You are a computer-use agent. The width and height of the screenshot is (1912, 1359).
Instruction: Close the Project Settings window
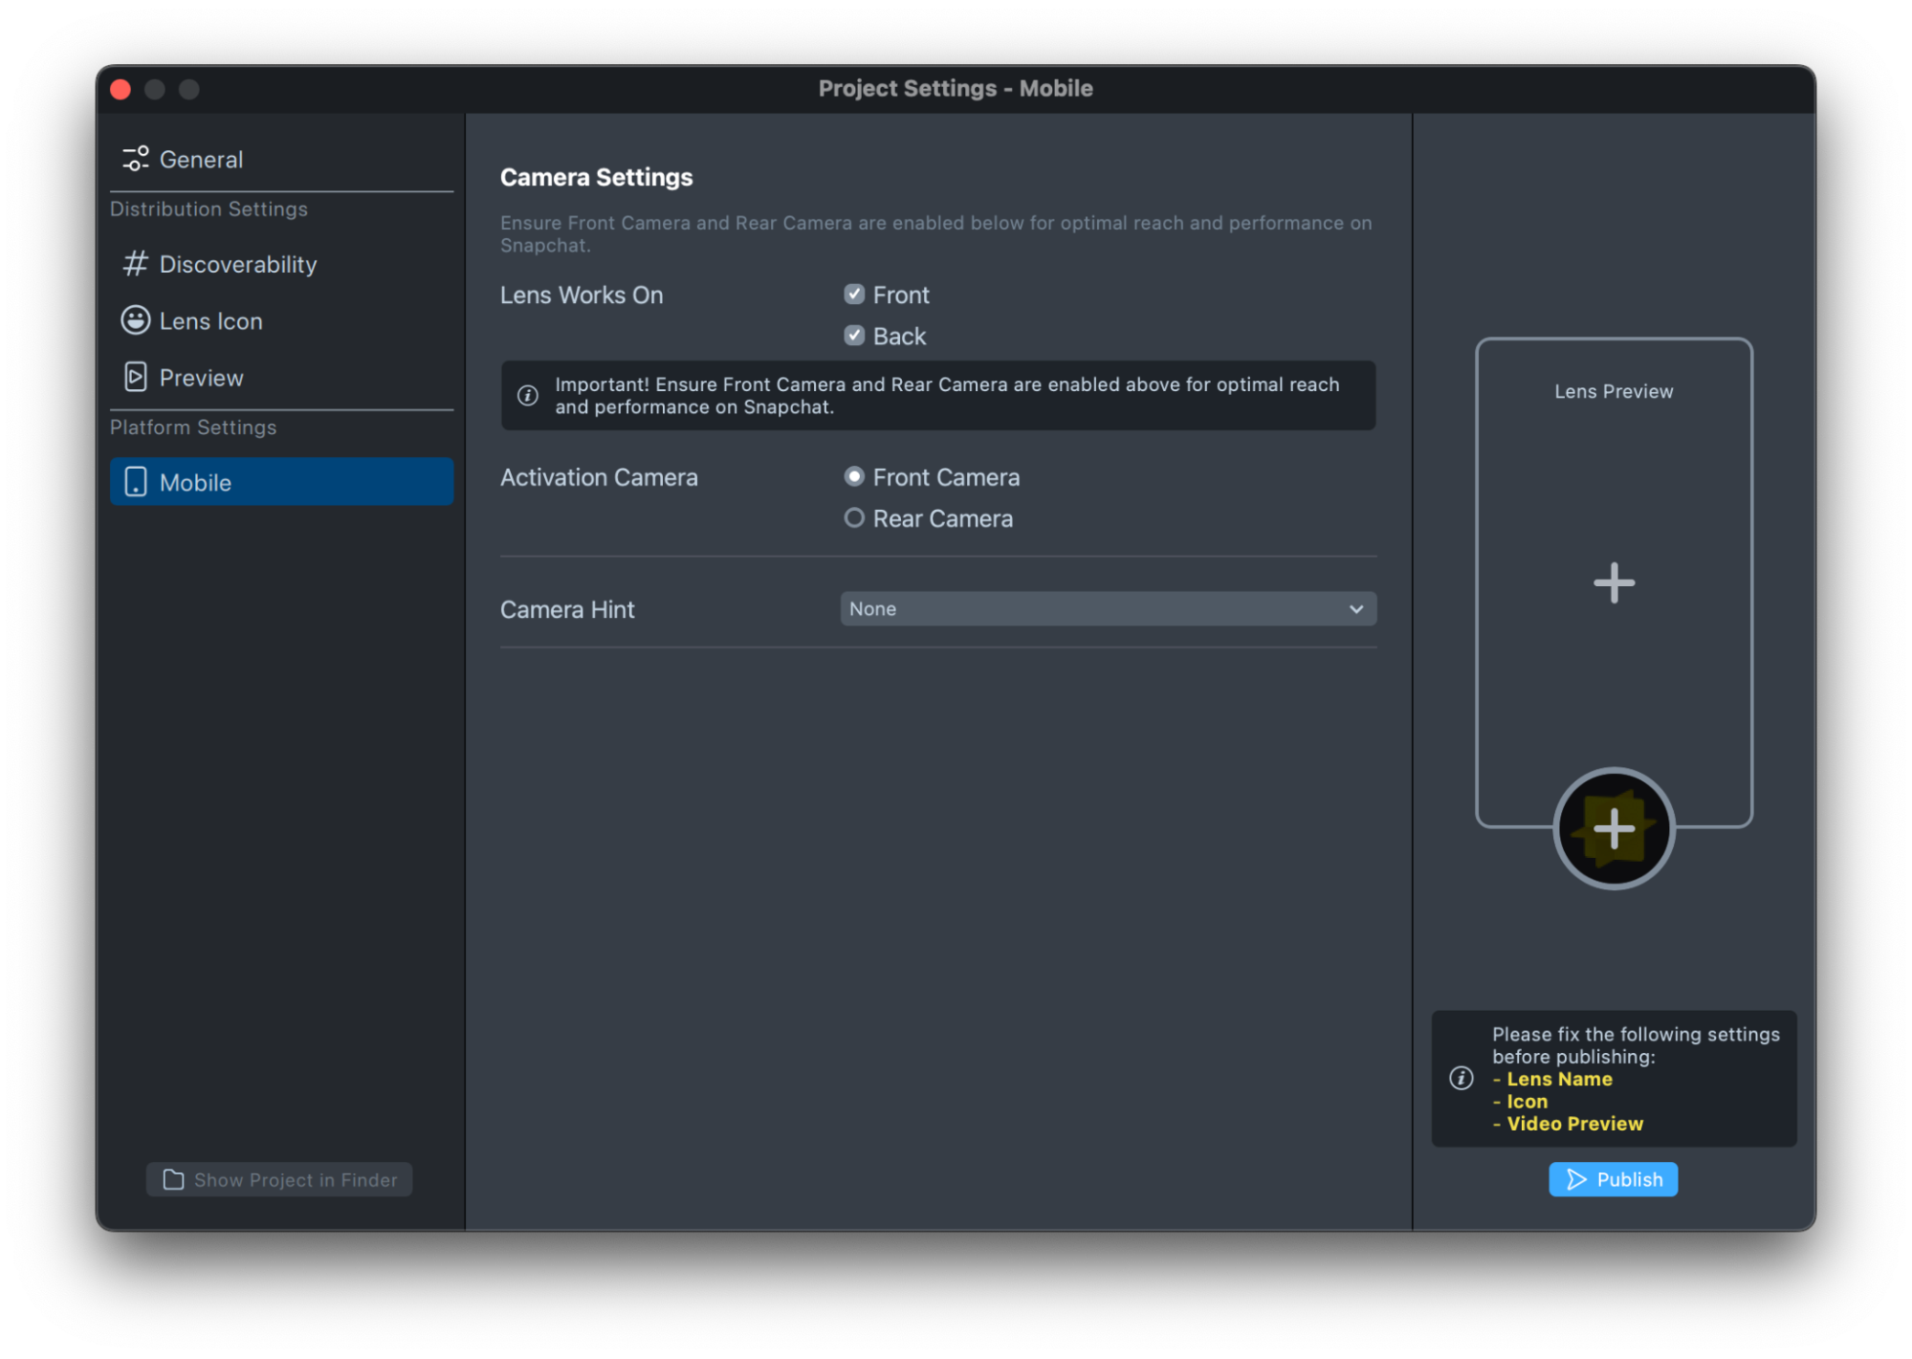click(121, 89)
